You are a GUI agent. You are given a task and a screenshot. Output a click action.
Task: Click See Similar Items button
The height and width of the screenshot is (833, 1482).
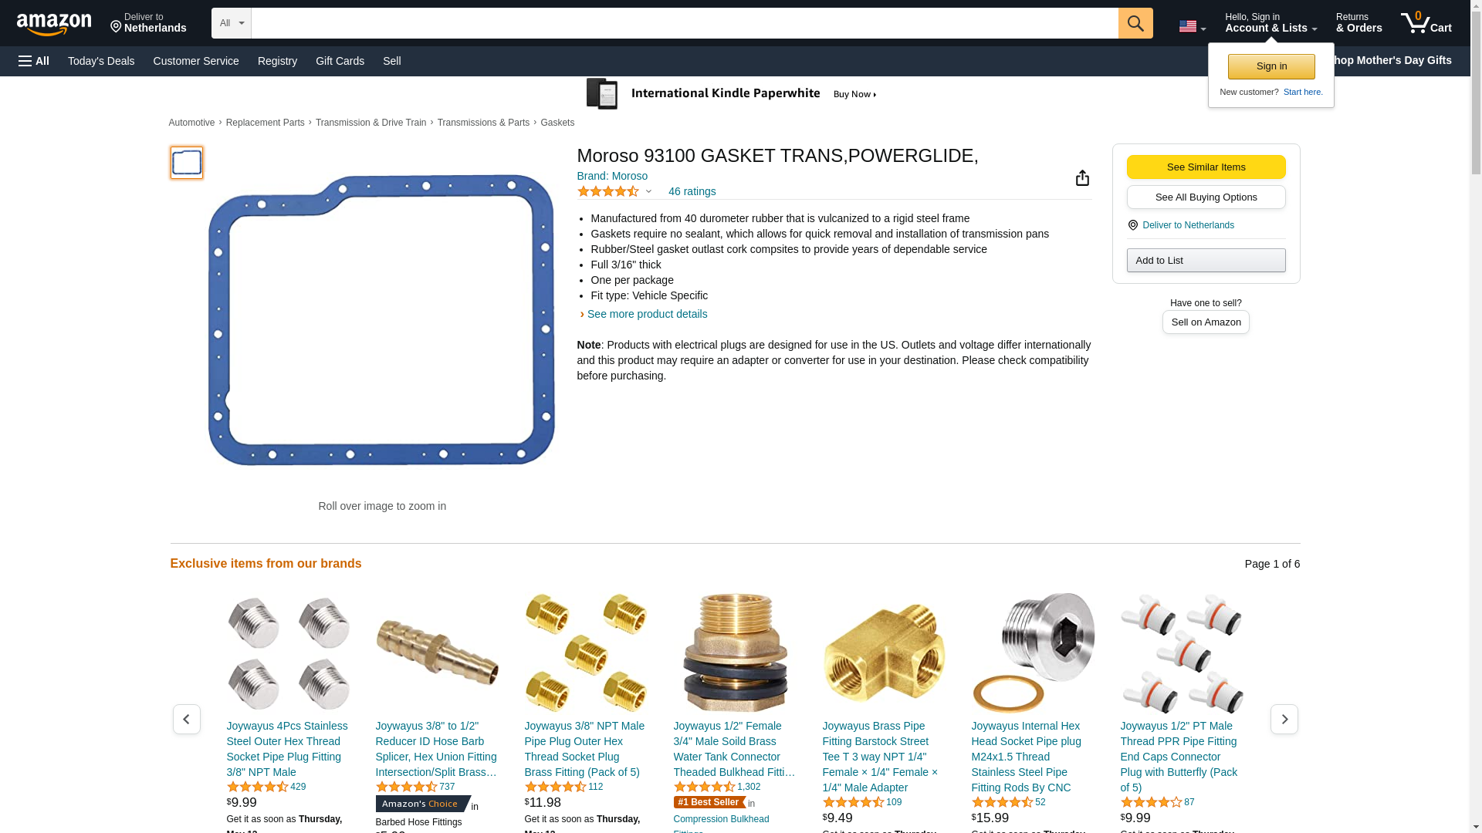point(1206,167)
